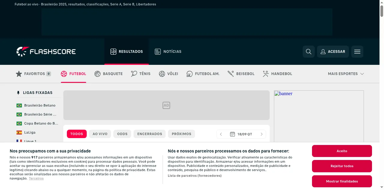Click Rejeitar todos button
384x190 pixels.
click(x=342, y=166)
